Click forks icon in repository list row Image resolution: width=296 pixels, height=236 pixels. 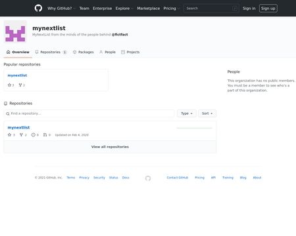[21, 135]
